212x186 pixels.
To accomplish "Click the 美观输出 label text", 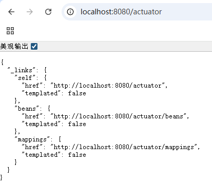I will pyautogui.click(x=14, y=46).
